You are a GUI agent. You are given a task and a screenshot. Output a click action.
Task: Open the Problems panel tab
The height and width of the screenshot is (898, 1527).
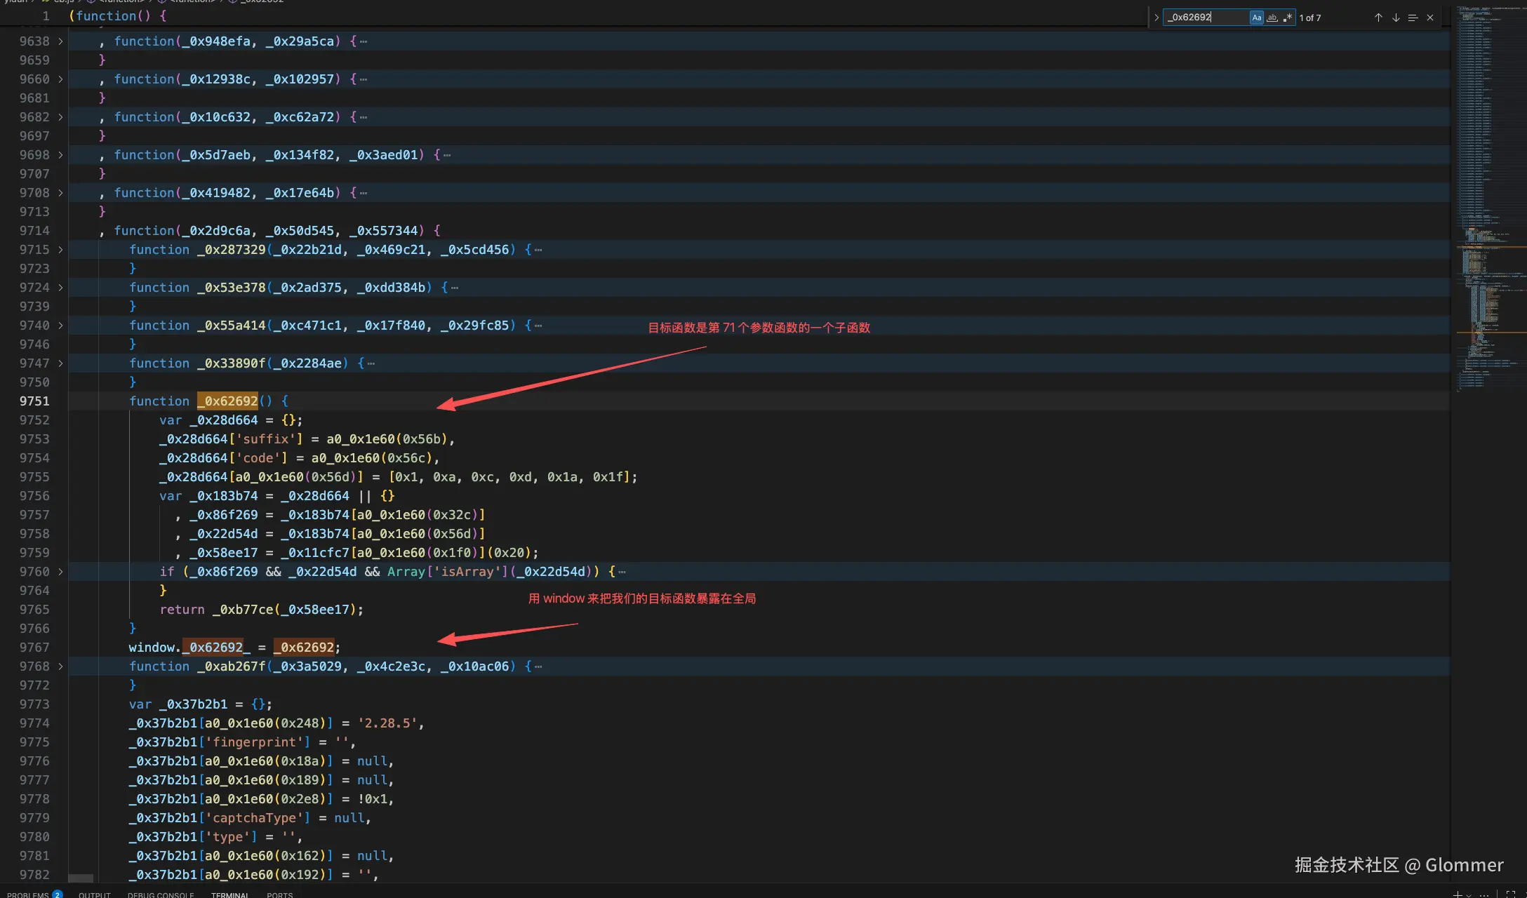[x=28, y=894]
